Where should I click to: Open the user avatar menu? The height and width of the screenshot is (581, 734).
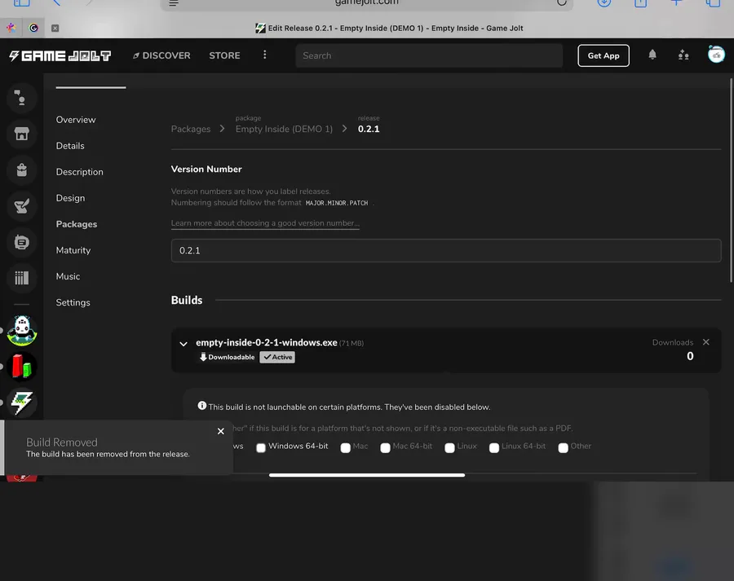click(716, 55)
